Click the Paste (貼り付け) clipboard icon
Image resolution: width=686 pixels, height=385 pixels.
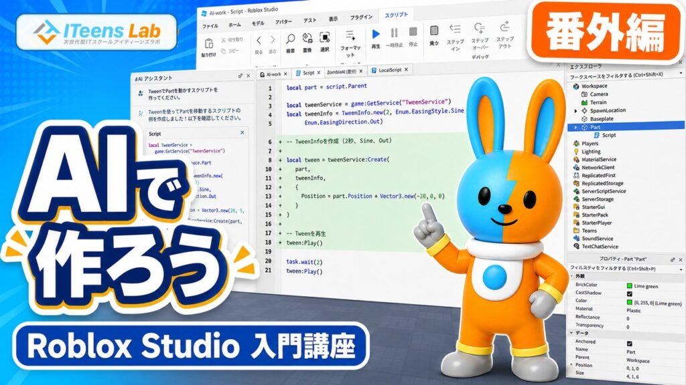(209, 44)
